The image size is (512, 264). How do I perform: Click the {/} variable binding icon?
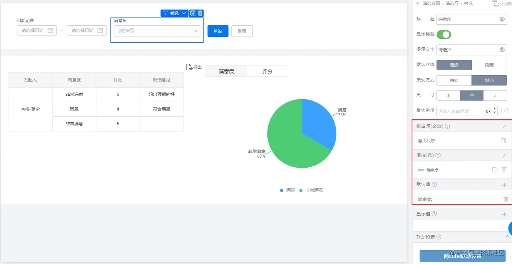coord(504,111)
